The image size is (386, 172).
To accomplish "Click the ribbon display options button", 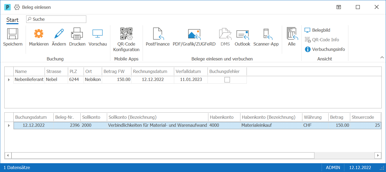I will (338, 7).
